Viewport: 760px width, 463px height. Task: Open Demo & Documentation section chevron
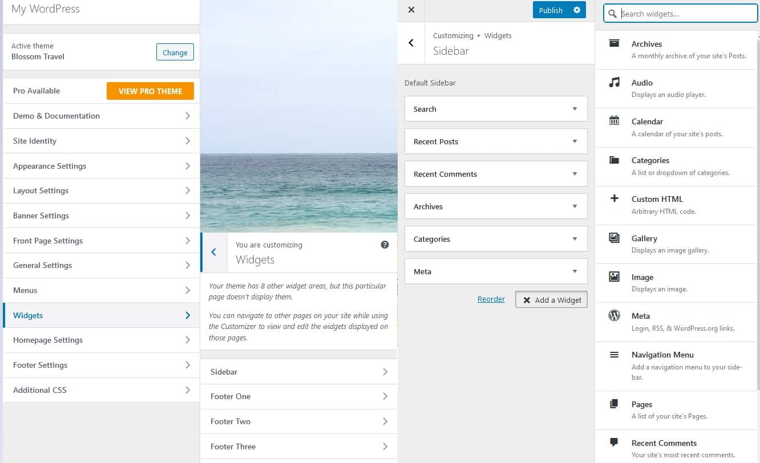pos(188,116)
